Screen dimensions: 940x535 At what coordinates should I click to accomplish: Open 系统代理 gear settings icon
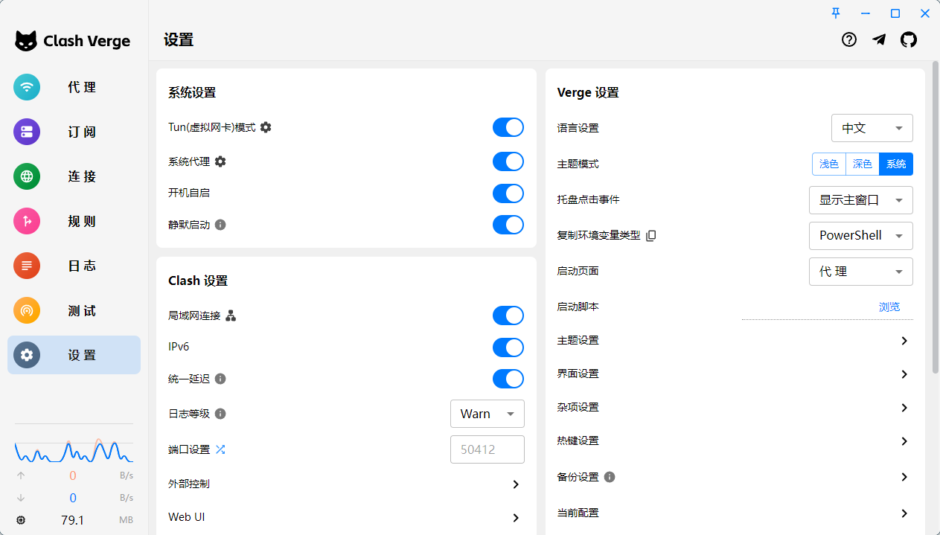pyautogui.click(x=220, y=161)
